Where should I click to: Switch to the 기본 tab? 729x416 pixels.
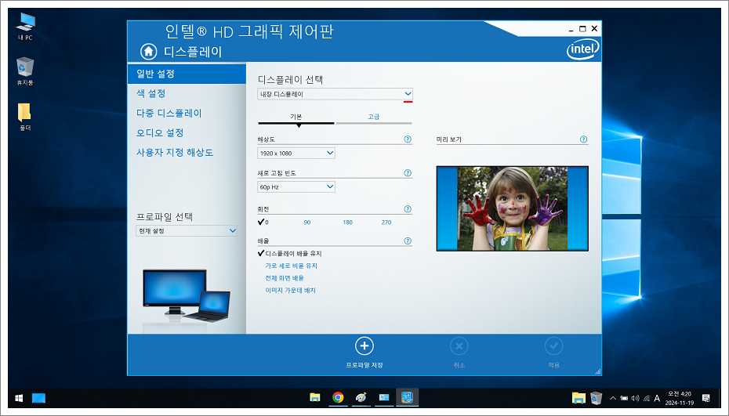point(296,118)
